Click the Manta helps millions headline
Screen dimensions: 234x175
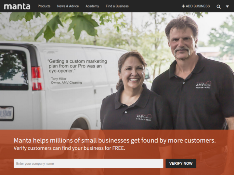point(115,140)
